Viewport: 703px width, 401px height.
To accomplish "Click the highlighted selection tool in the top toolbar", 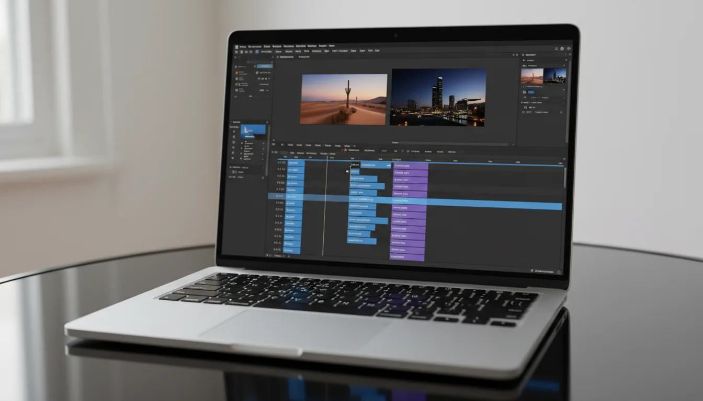I will click(257, 51).
